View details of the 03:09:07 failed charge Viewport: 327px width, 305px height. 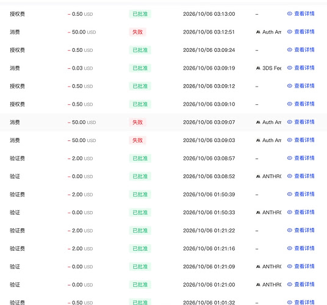tap(301, 122)
